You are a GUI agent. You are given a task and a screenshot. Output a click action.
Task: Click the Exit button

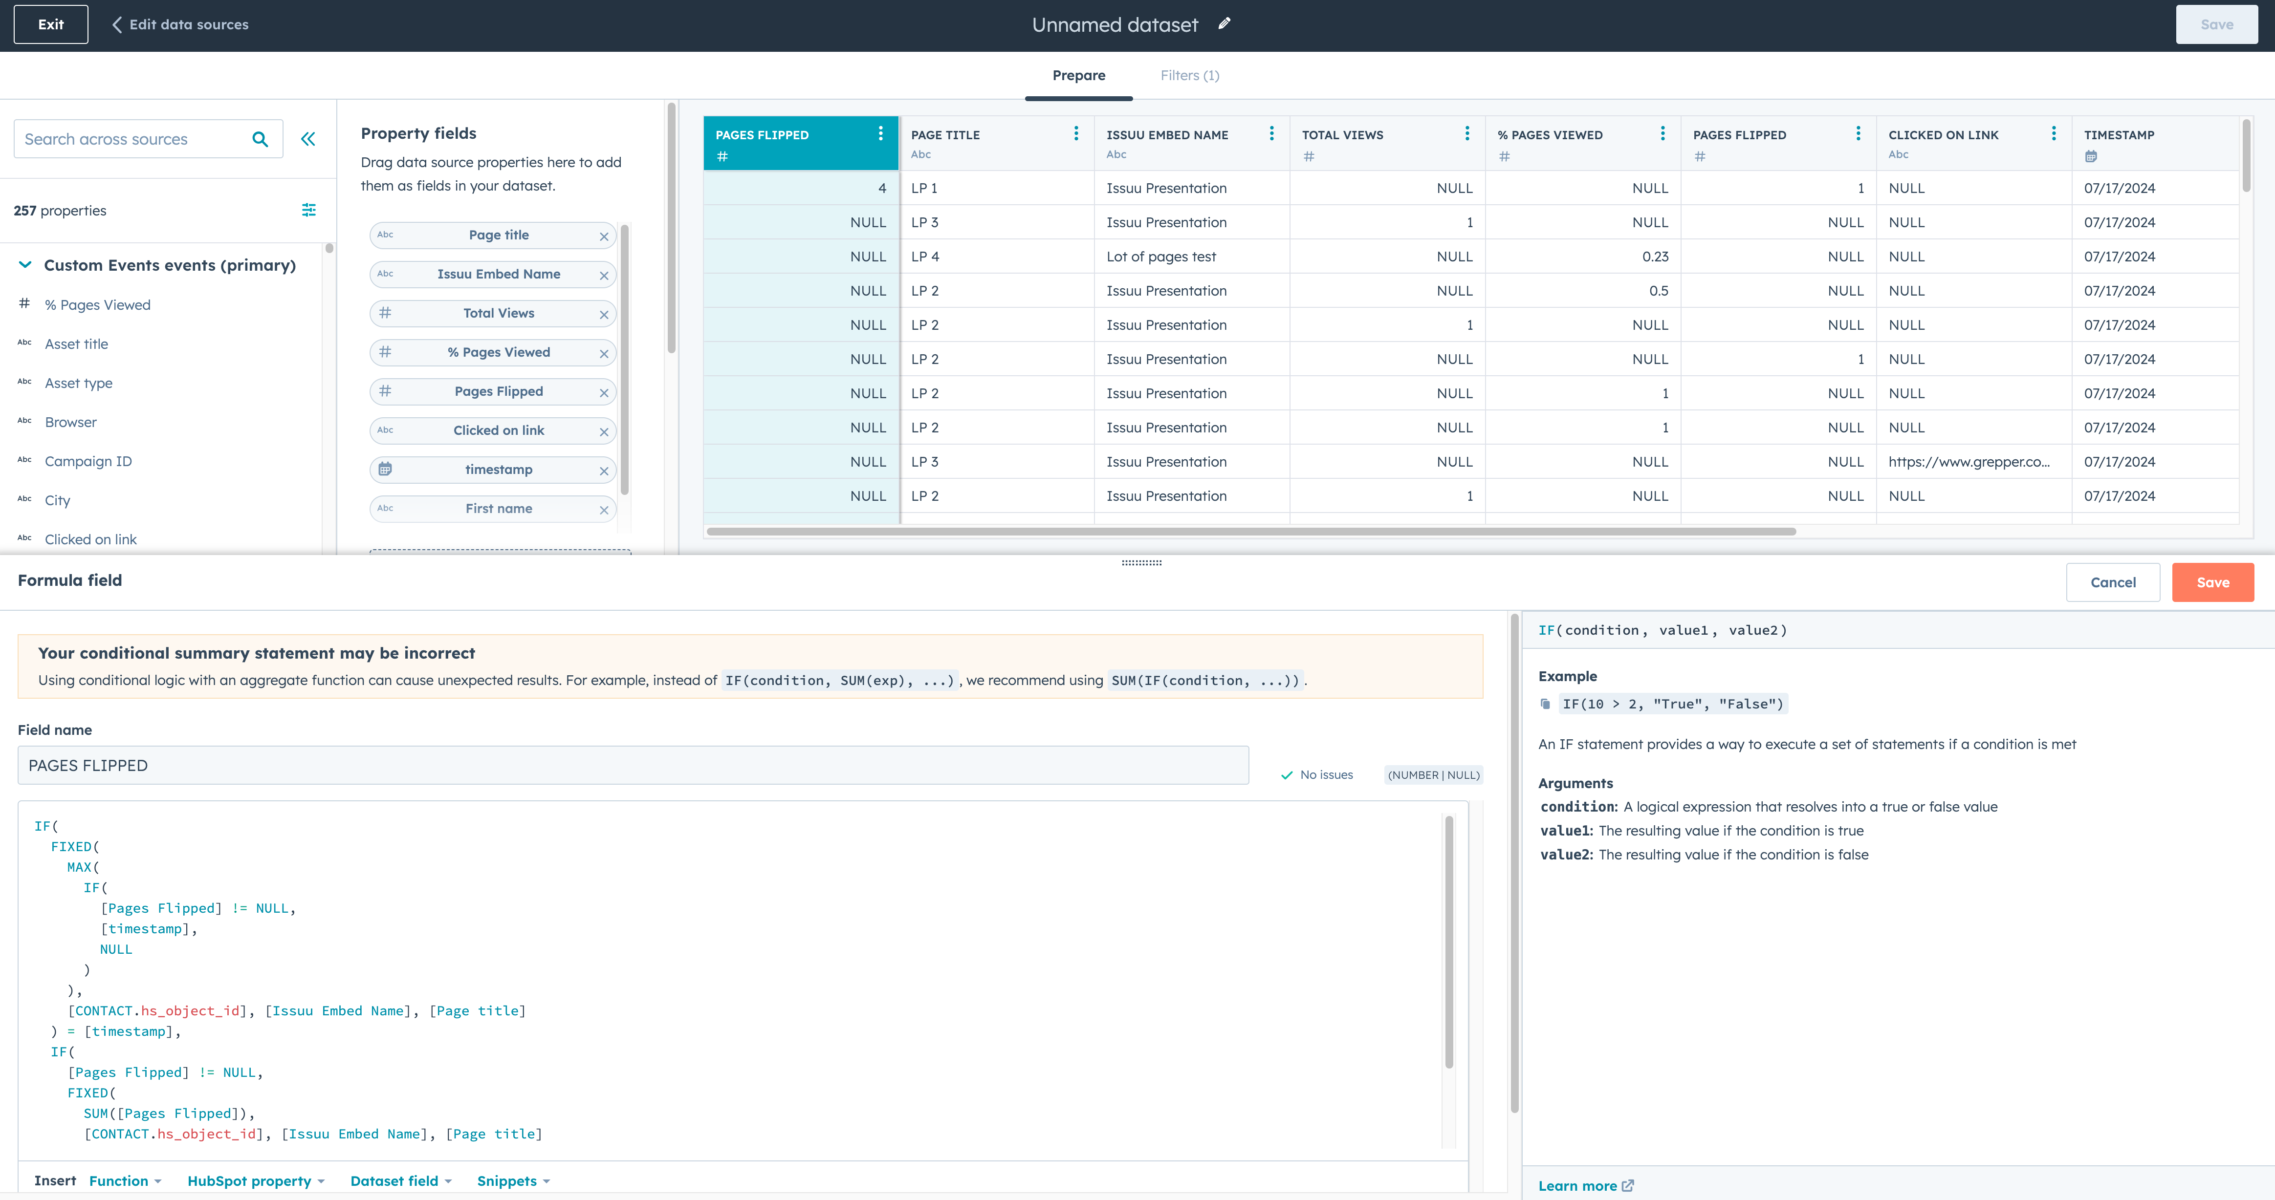coord(50,25)
